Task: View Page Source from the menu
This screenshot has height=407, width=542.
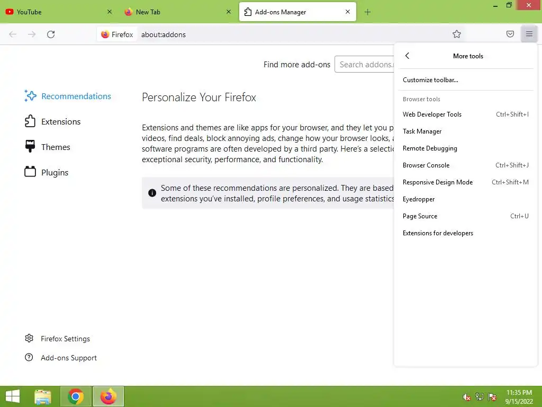Action: click(x=466, y=216)
